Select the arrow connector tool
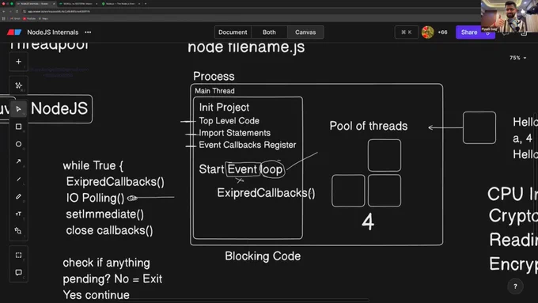This screenshot has width=538, height=303. (18, 161)
